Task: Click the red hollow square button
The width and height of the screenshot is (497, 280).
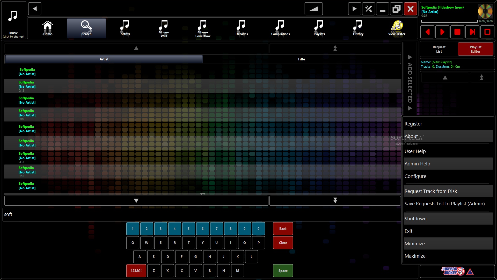Action: pyautogui.click(x=487, y=32)
